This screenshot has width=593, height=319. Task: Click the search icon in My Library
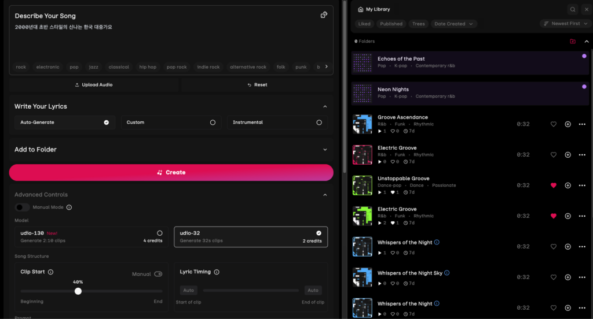573,9
